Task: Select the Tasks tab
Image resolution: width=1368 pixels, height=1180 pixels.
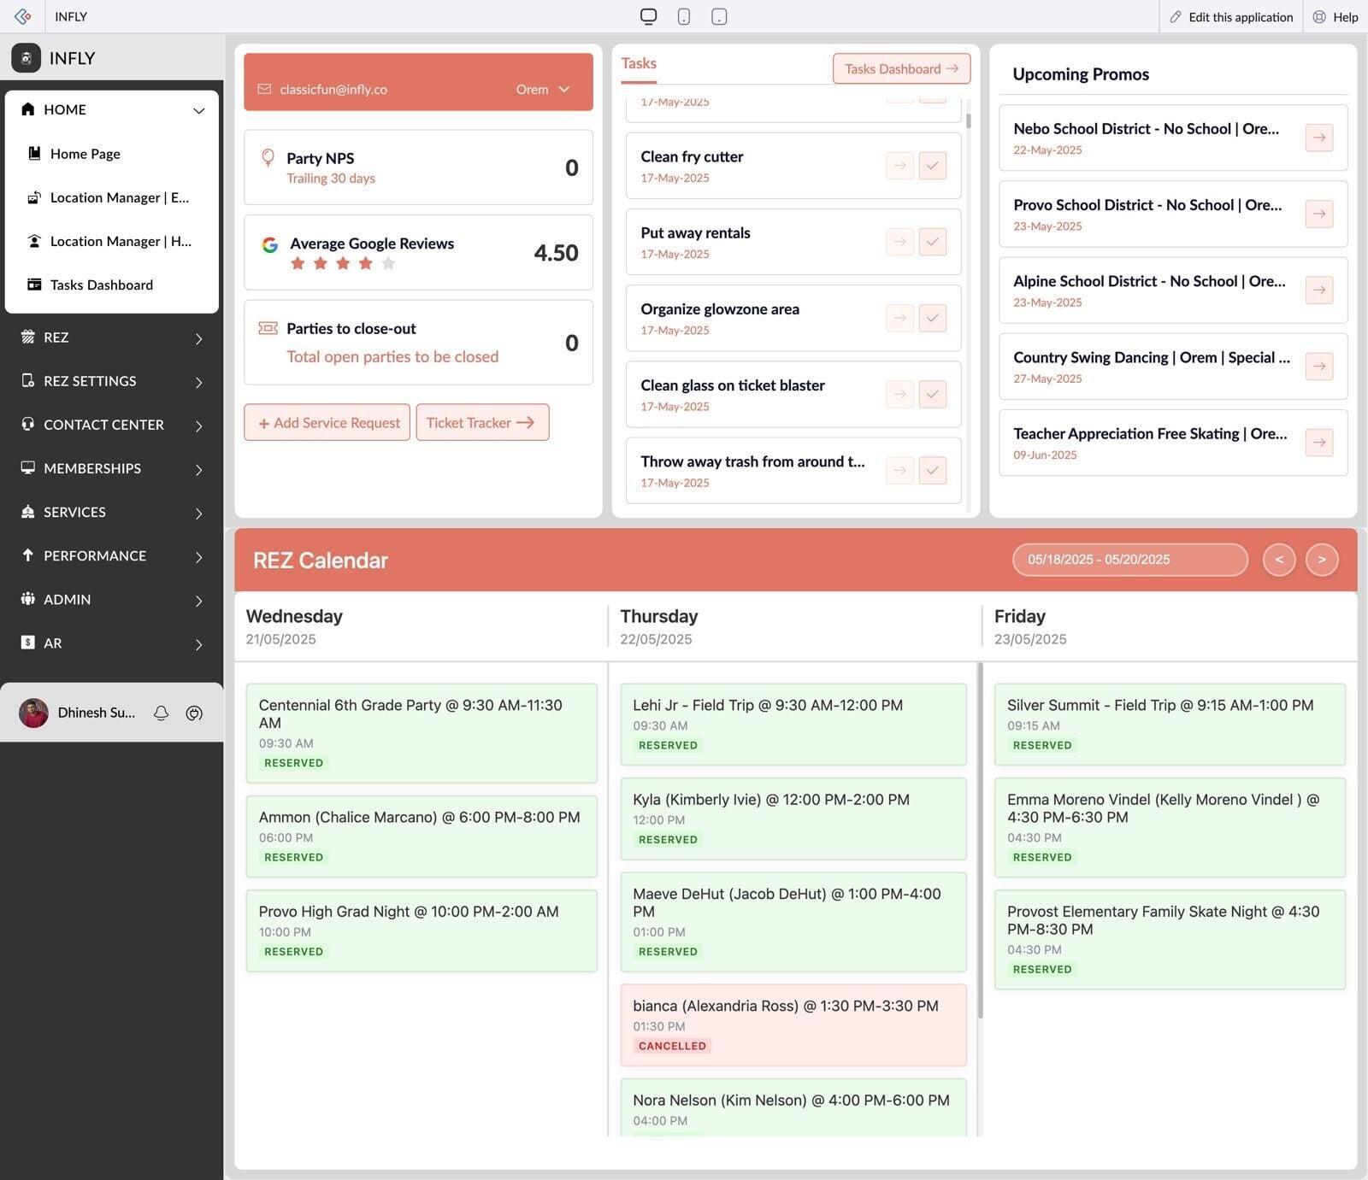Action: pyautogui.click(x=639, y=64)
